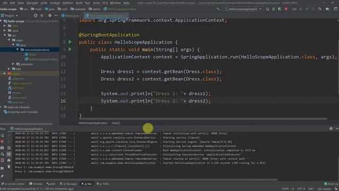Image resolution: width=339 pixels, height=191 pixels.
Task: Open the Messages tool window button
Action: (68, 184)
